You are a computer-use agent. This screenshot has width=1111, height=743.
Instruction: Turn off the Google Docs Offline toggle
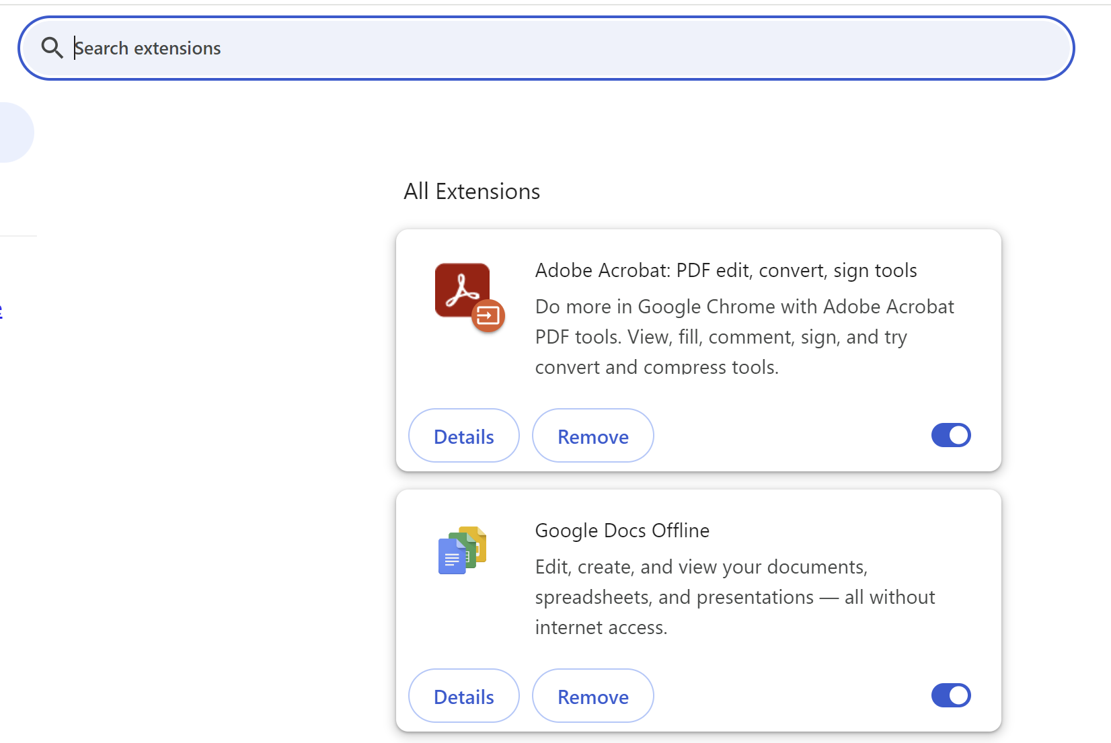point(951,695)
